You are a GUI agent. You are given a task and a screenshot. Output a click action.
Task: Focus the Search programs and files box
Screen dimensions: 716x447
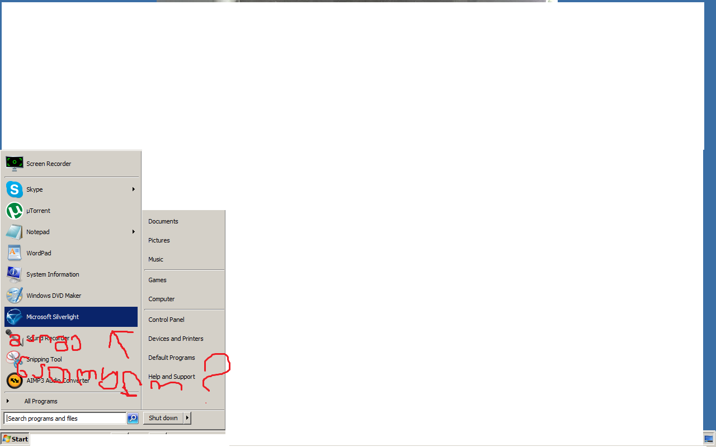point(65,418)
